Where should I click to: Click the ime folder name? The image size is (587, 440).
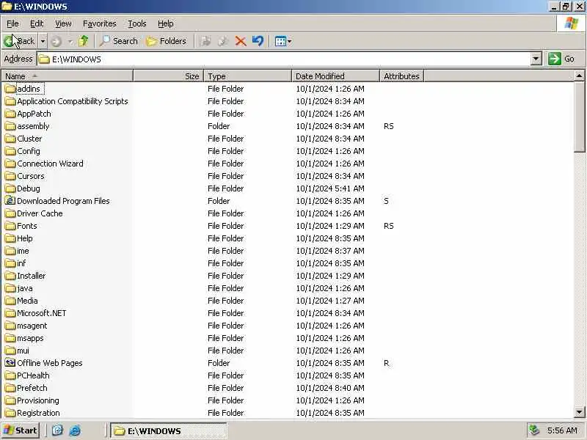[23, 251]
